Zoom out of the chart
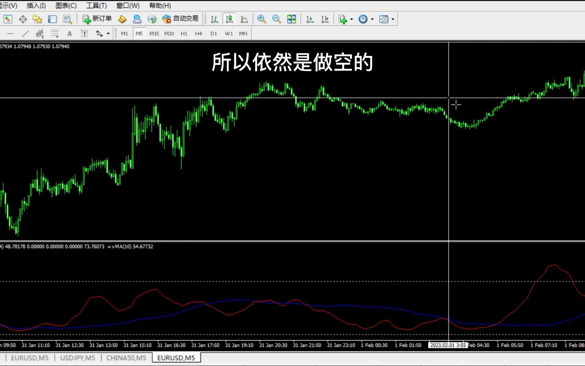This screenshot has width=585, height=366. click(276, 19)
